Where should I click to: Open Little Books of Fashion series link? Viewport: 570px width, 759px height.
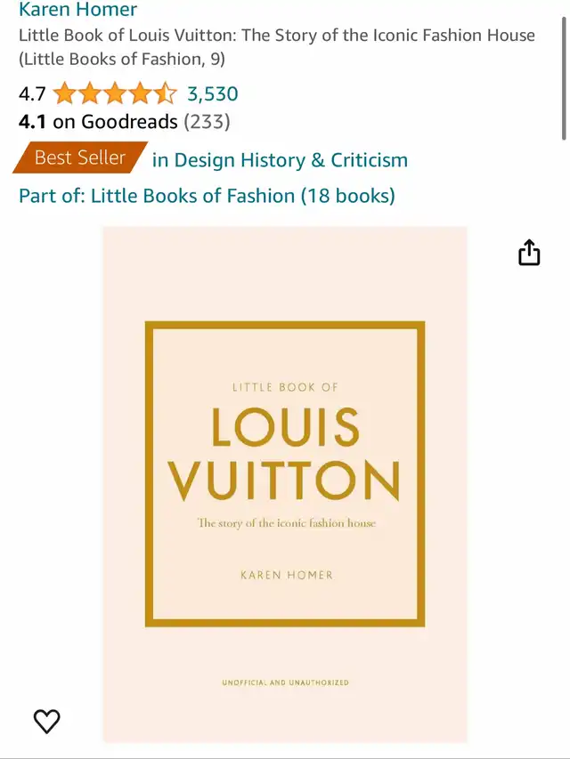[207, 196]
